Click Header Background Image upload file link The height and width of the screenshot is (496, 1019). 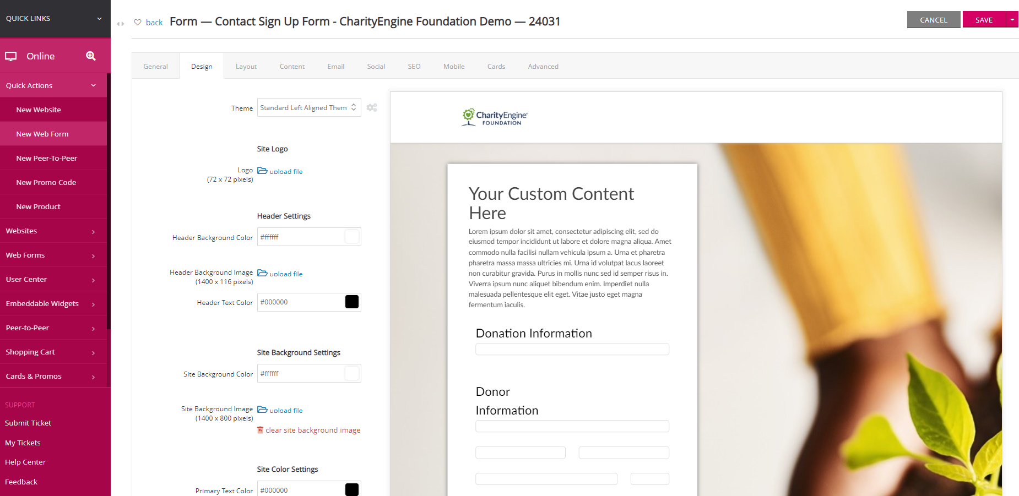click(286, 274)
